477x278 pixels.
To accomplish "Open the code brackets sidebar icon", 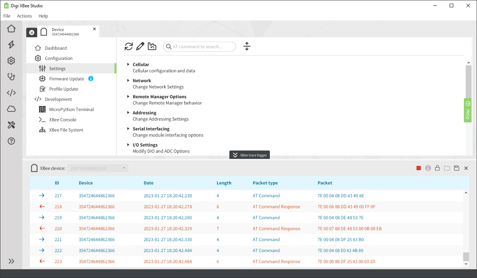I will [11, 93].
